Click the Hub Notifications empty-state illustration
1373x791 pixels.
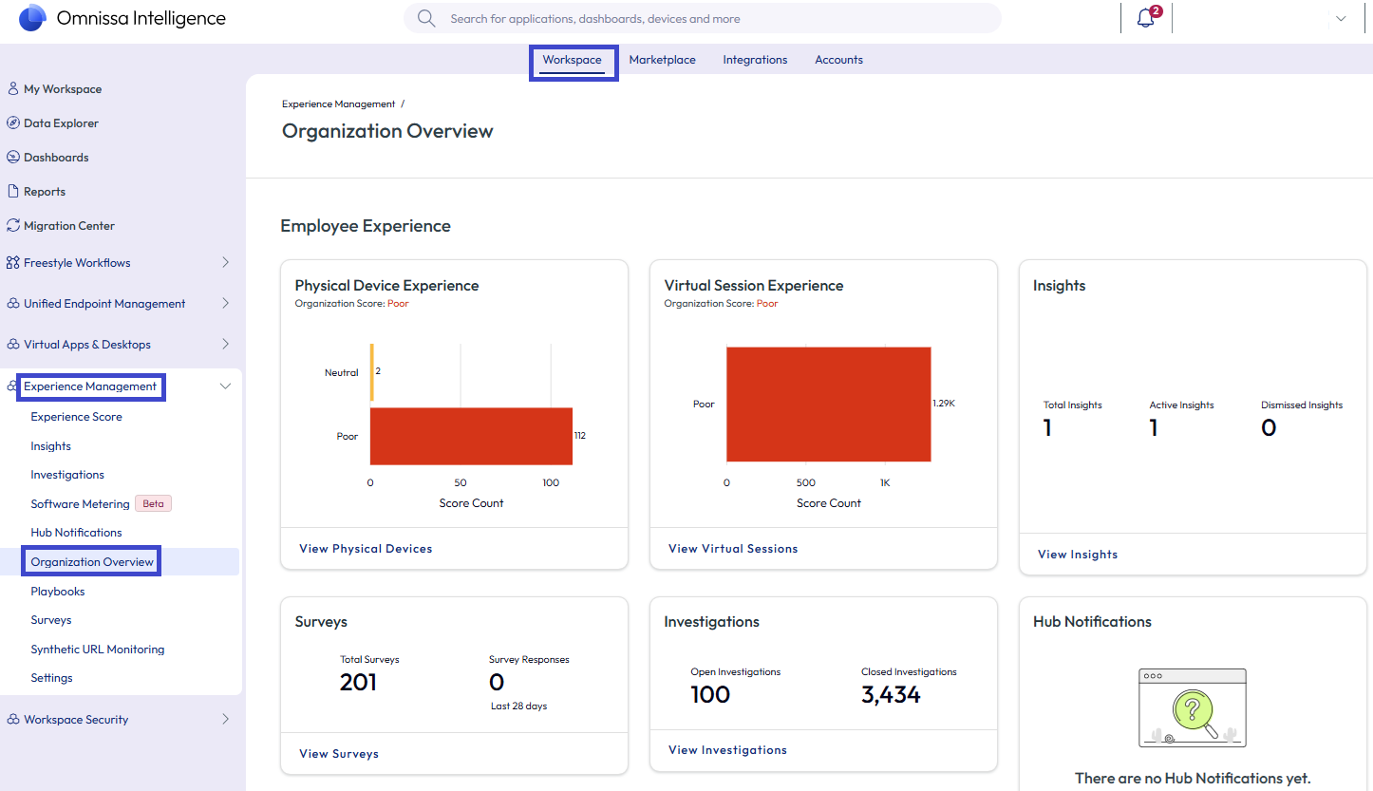(x=1193, y=707)
